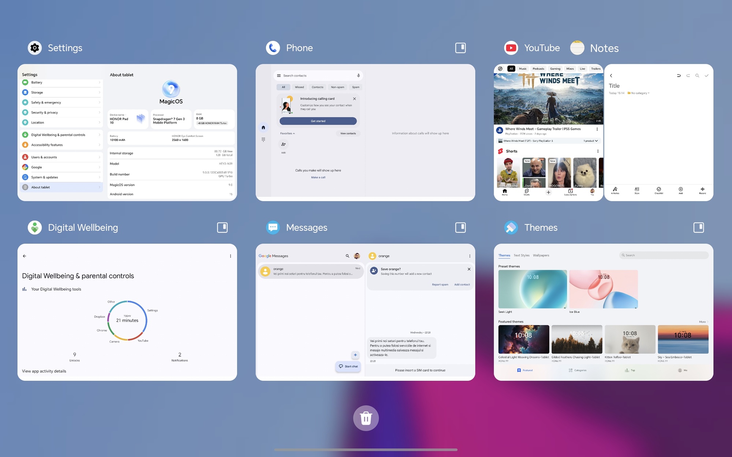732x457 pixels.
Task: Open the YouTube app icon
Action: 511,48
